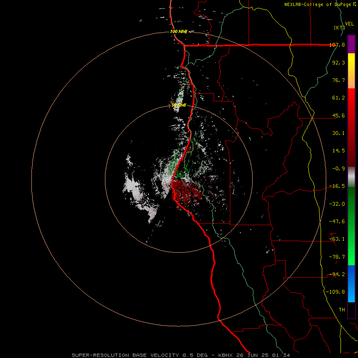The height and width of the screenshot is (358, 358).
Task: Click the -109.8 legend value
Action: point(336,292)
